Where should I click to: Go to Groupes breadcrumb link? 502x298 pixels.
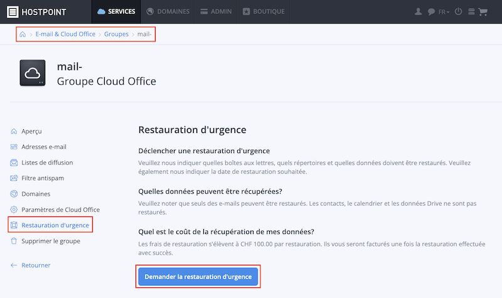(x=116, y=34)
